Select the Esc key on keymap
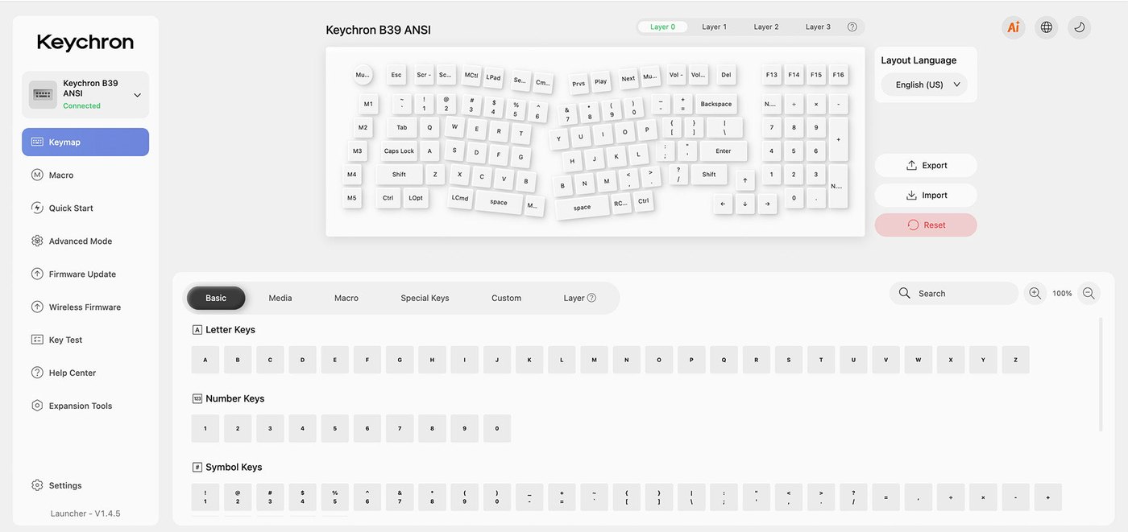 (x=396, y=75)
